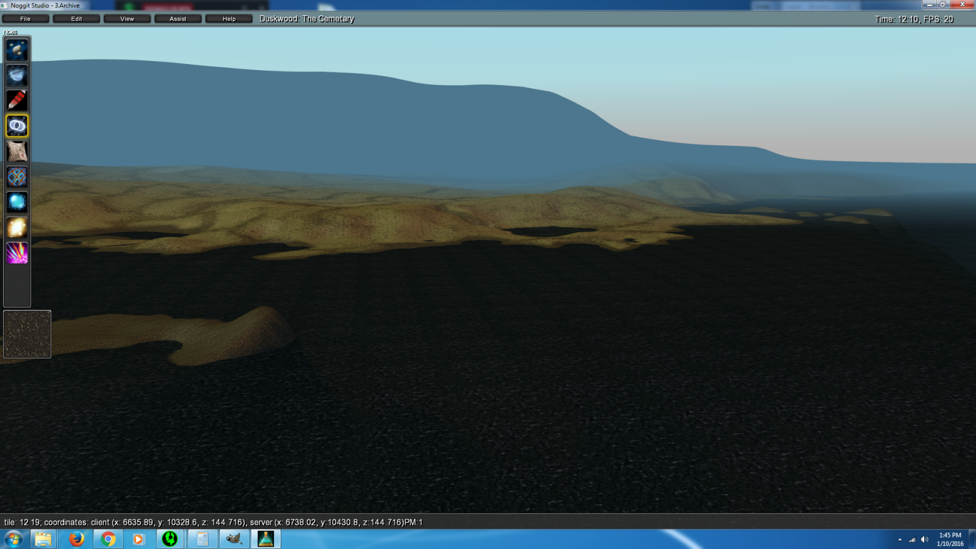Open the Edit menu
This screenshot has width=976, height=549.
click(x=76, y=19)
